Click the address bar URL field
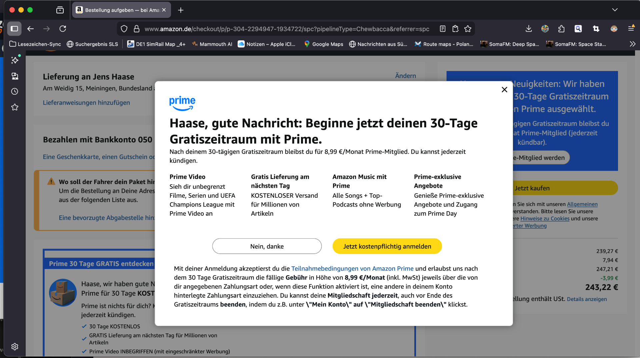Screen dimensions: 640x358 [287, 29]
